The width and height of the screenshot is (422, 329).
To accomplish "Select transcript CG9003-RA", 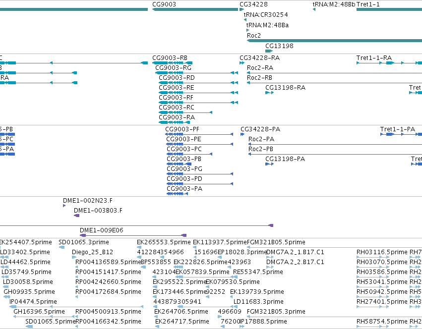I will point(175,122).
